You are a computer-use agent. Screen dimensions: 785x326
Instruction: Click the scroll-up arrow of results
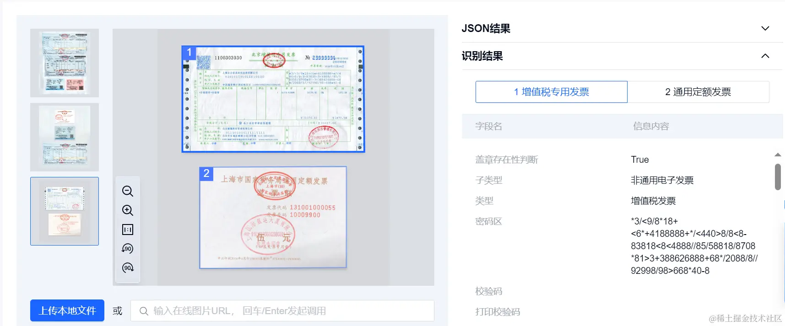(778, 155)
